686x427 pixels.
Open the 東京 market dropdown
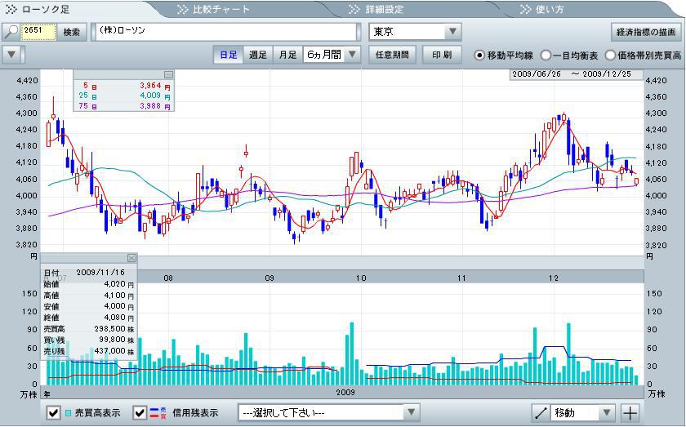coord(416,32)
